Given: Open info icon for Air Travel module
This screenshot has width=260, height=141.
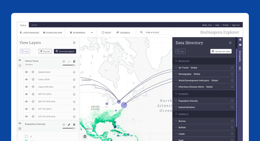Looking at the screenshot, I should pos(232,67).
